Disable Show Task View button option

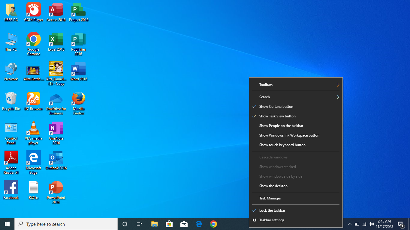pyautogui.click(x=277, y=116)
